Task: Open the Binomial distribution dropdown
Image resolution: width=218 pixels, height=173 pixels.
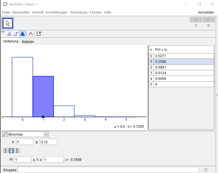Action: point(28,134)
